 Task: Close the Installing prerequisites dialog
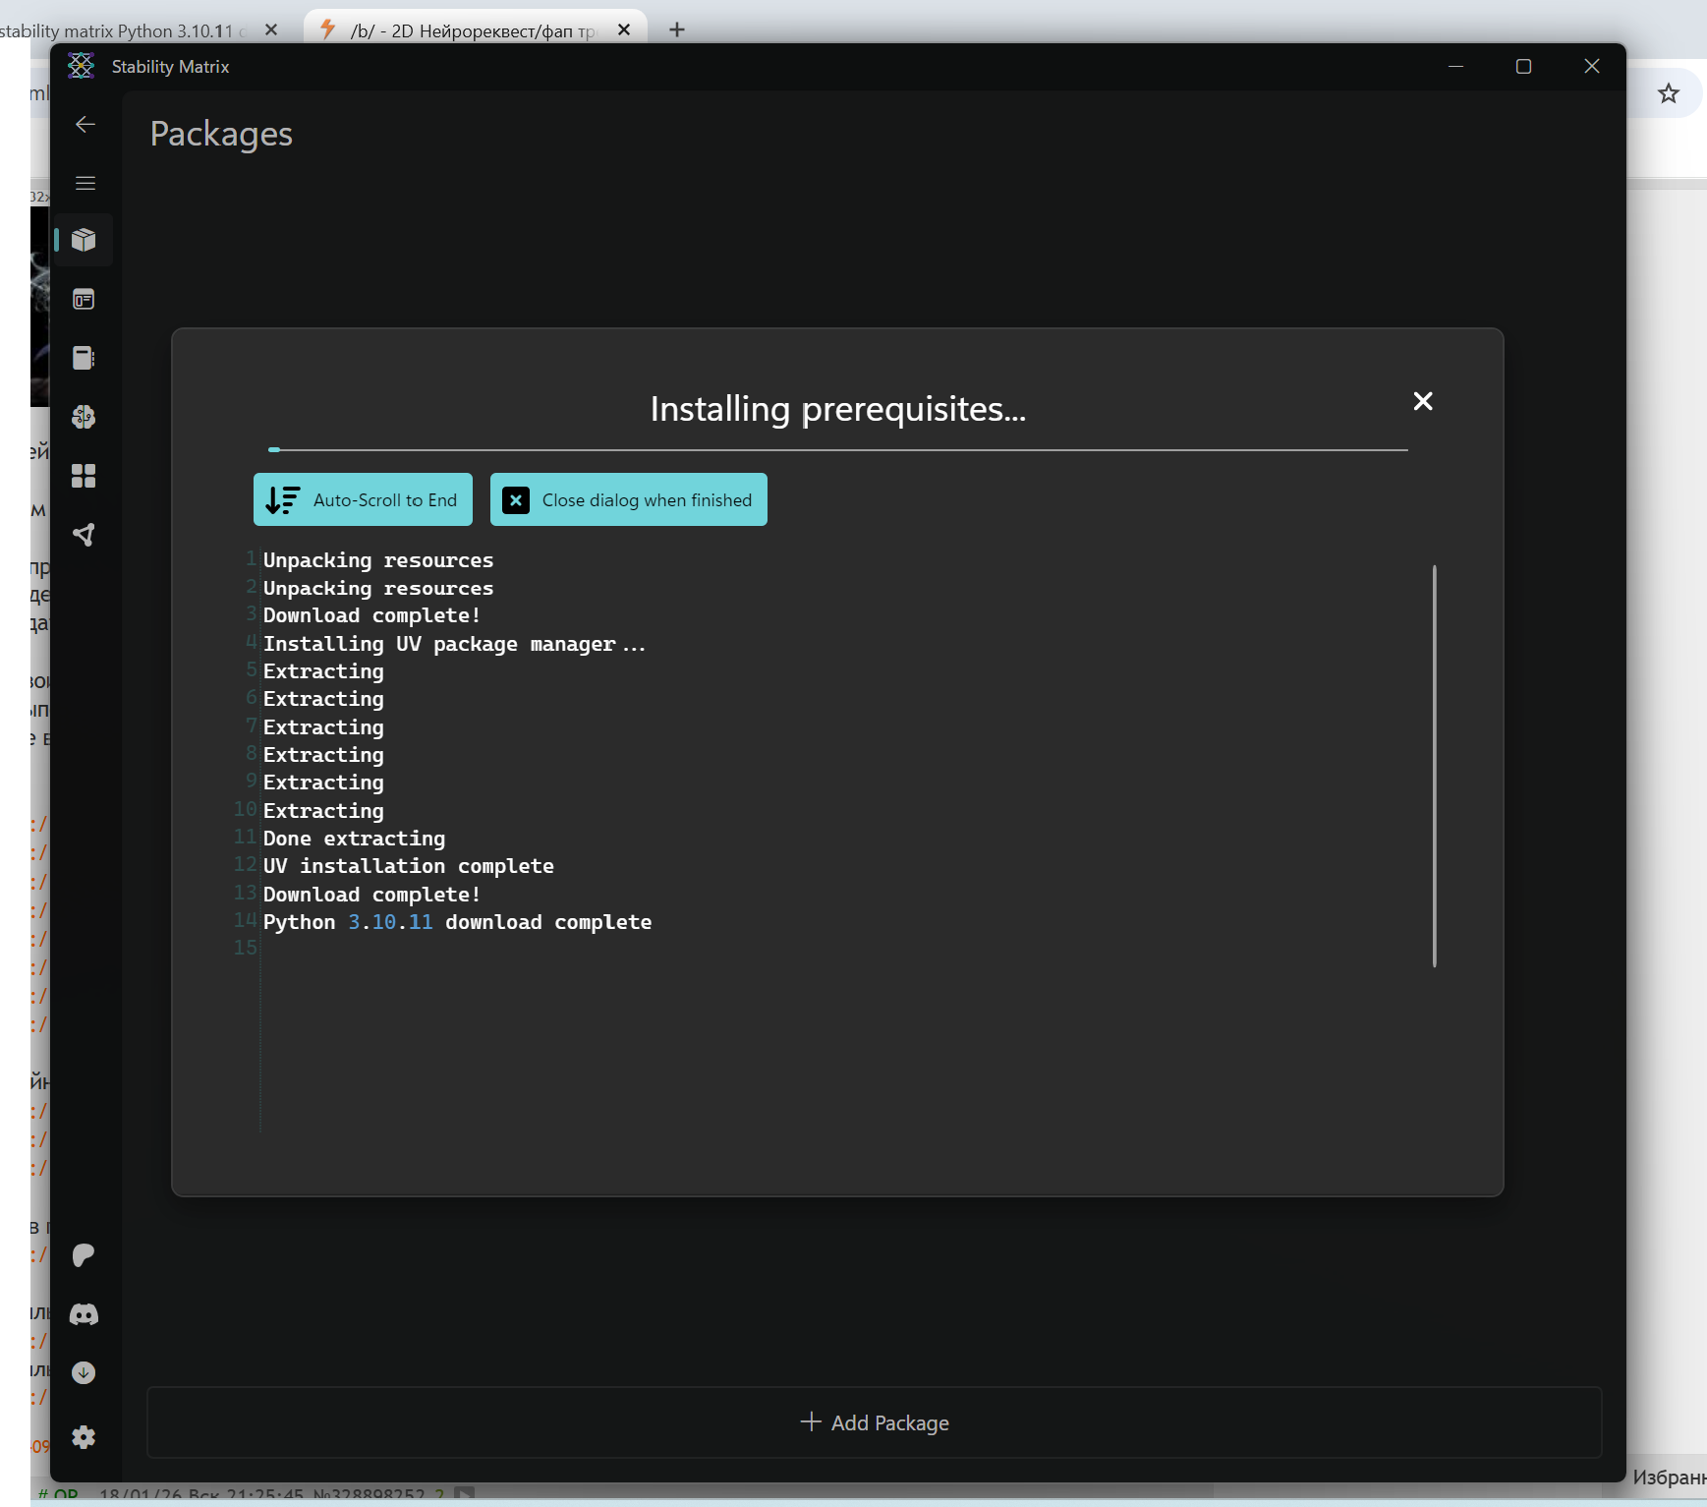pos(1423,401)
